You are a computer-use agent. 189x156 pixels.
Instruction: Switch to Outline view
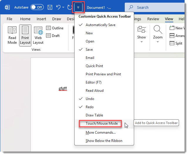click(55, 28)
